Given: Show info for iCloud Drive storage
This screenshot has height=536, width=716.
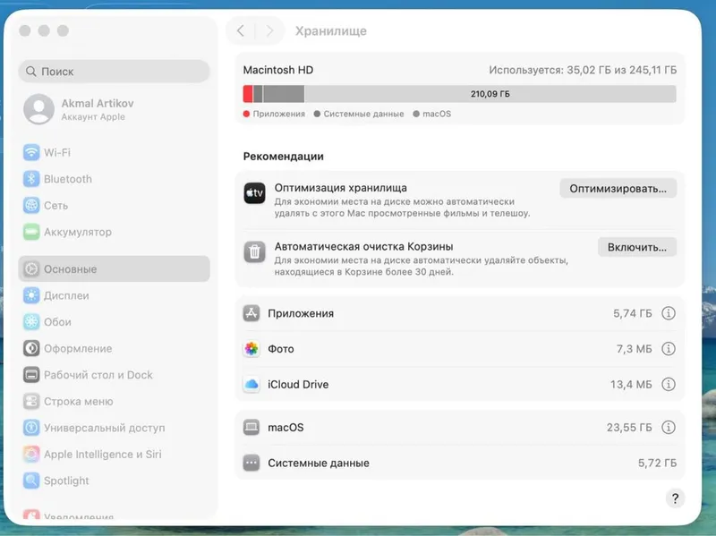Looking at the screenshot, I should 669,385.
